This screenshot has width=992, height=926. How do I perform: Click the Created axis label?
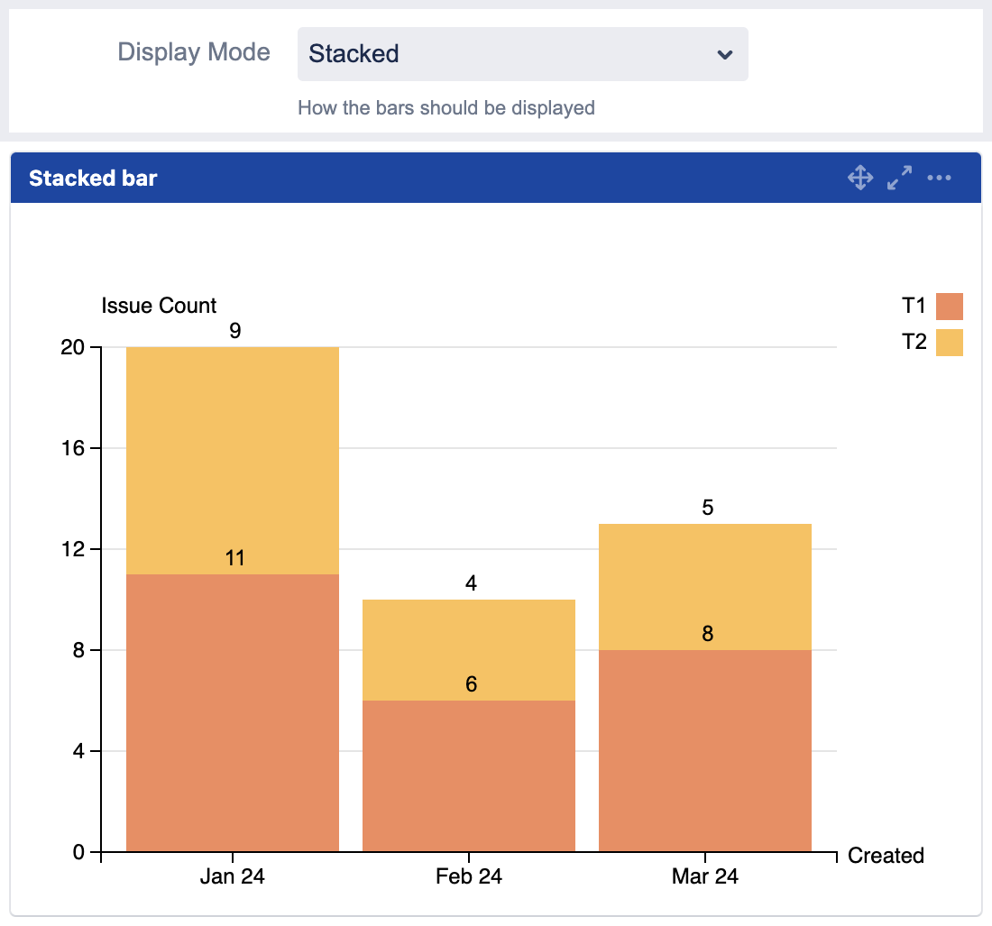point(885,856)
